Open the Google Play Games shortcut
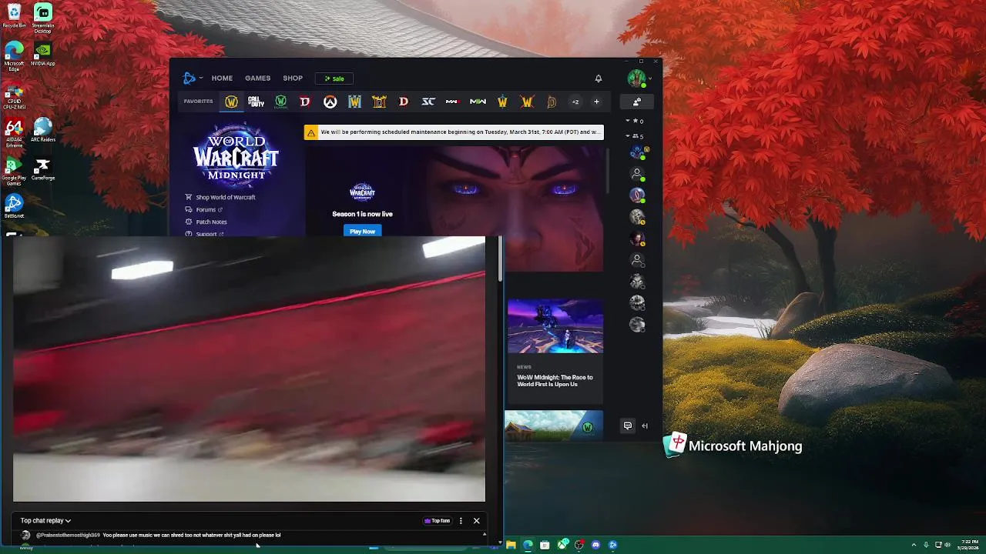986x554 pixels. pyautogui.click(x=14, y=172)
